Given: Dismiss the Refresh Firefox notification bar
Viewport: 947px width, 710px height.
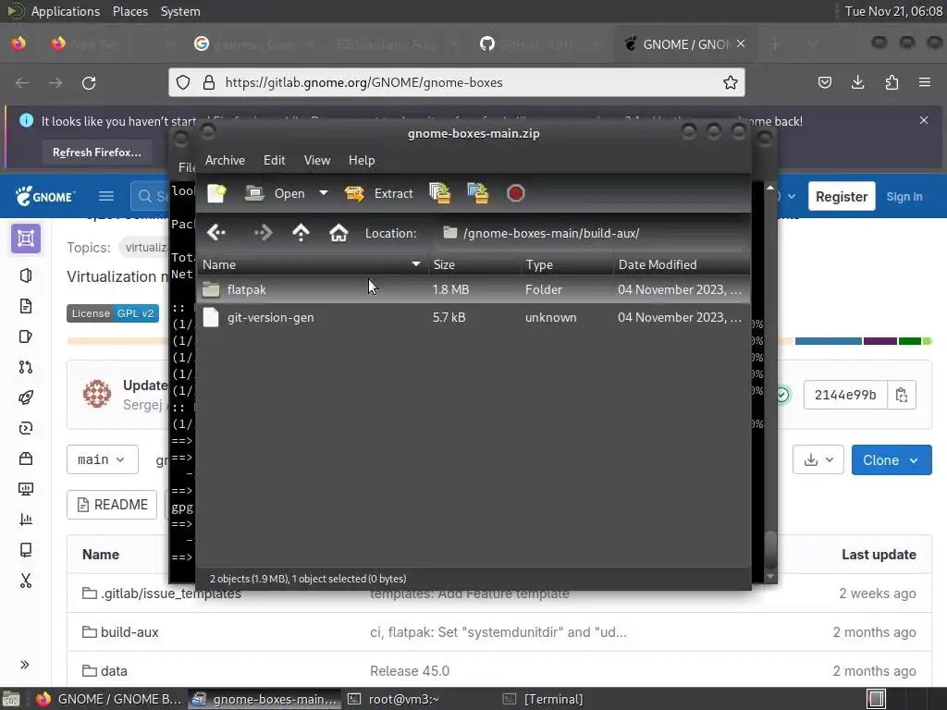Looking at the screenshot, I should [924, 120].
